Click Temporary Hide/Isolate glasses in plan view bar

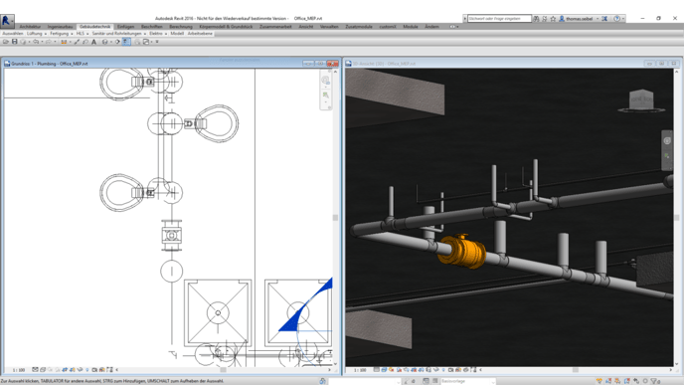pos(80,370)
